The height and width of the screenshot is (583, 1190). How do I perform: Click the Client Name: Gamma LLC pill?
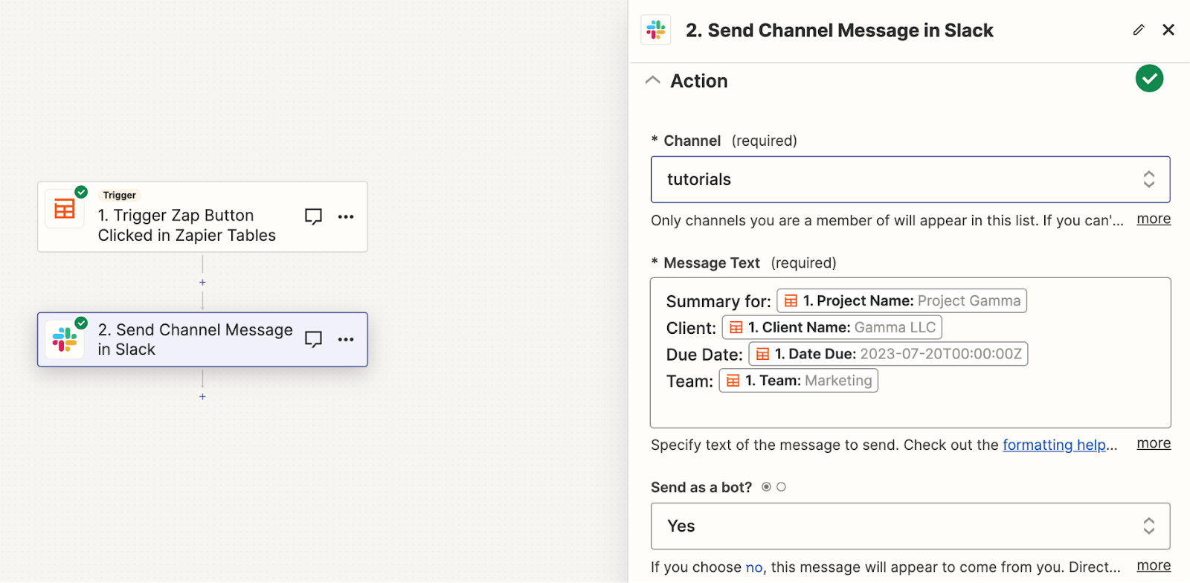[832, 327]
